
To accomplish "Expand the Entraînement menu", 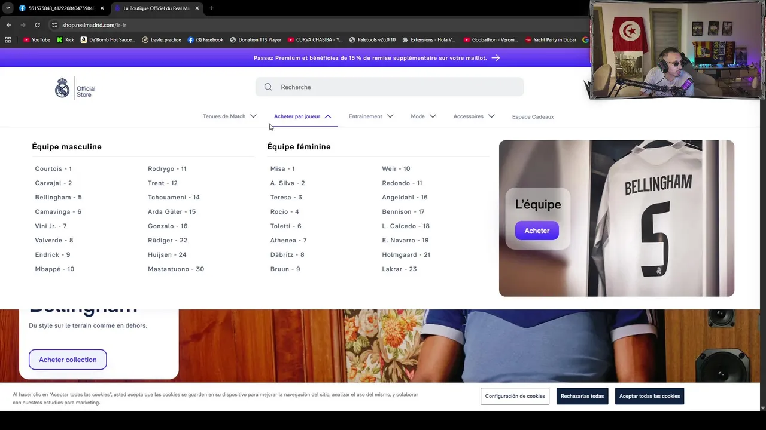I will 371,116.
